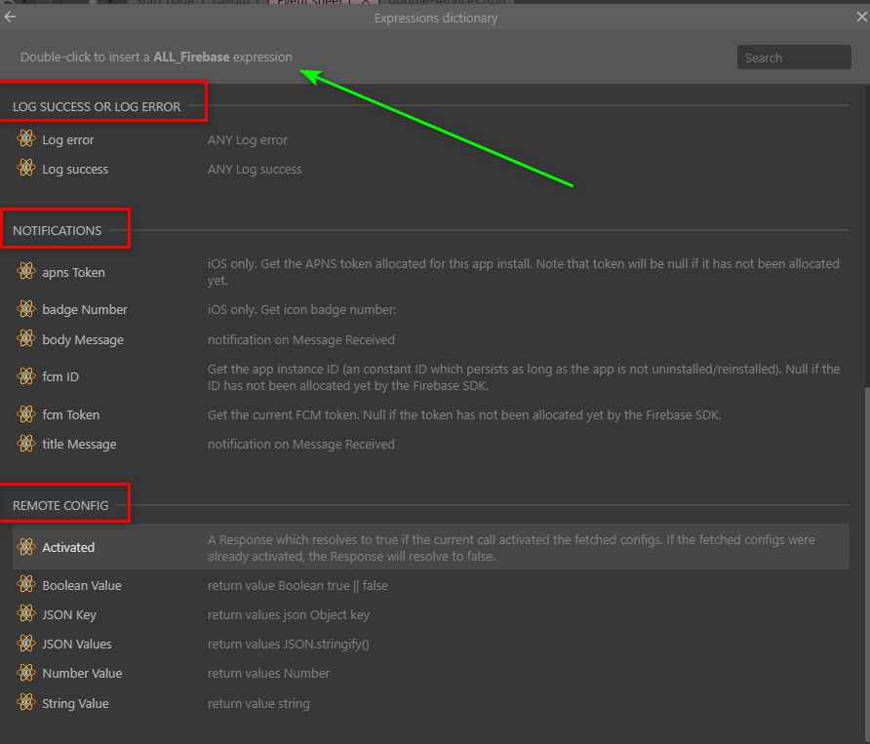Click the apns Token expression icon
870x744 pixels.
pos(26,272)
